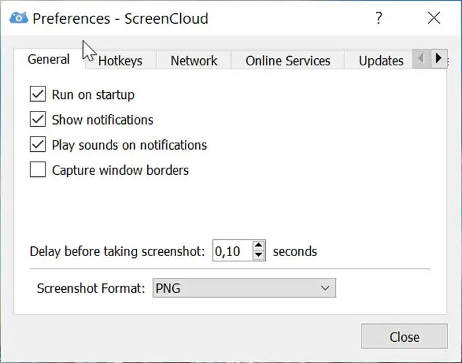Image resolution: width=462 pixels, height=363 pixels.
Task: Enable Capture window borders
Action: [x=37, y=170]
